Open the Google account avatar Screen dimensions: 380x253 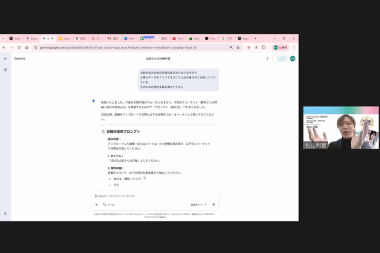pos(293,58)
